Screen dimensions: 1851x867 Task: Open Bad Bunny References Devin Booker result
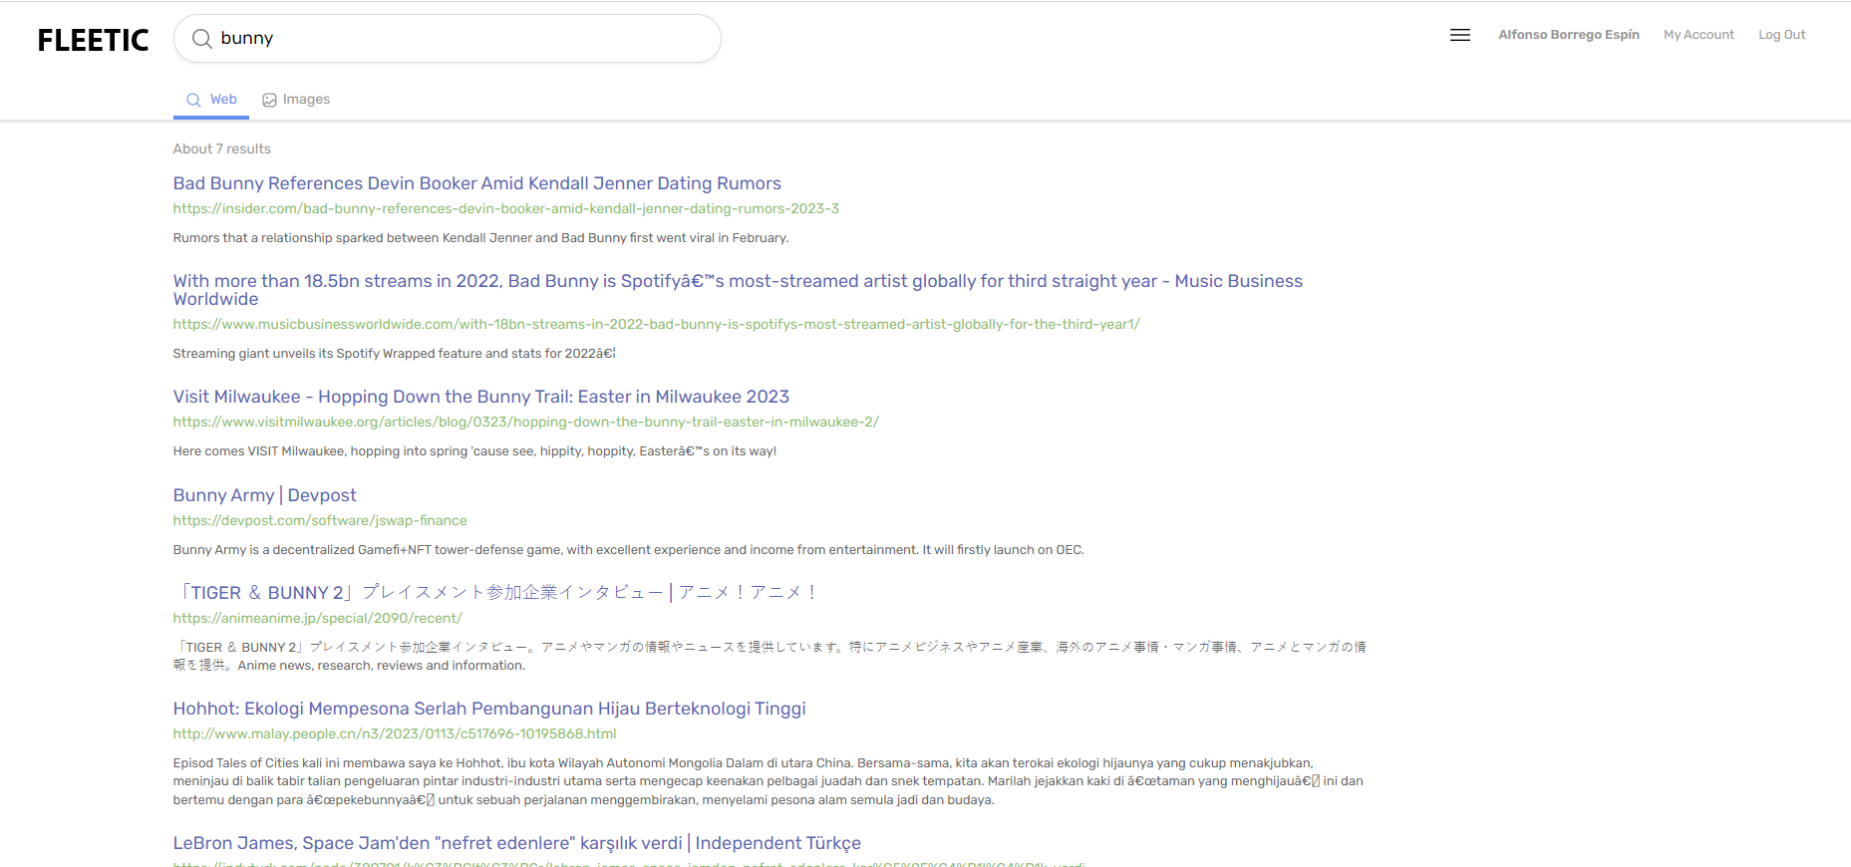476,183
